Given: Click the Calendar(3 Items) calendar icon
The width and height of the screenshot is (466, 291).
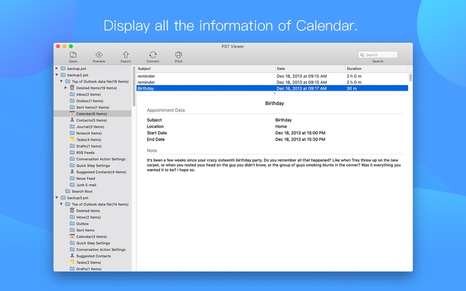Looking at the screenshot, I should click(x=72, y=236).
